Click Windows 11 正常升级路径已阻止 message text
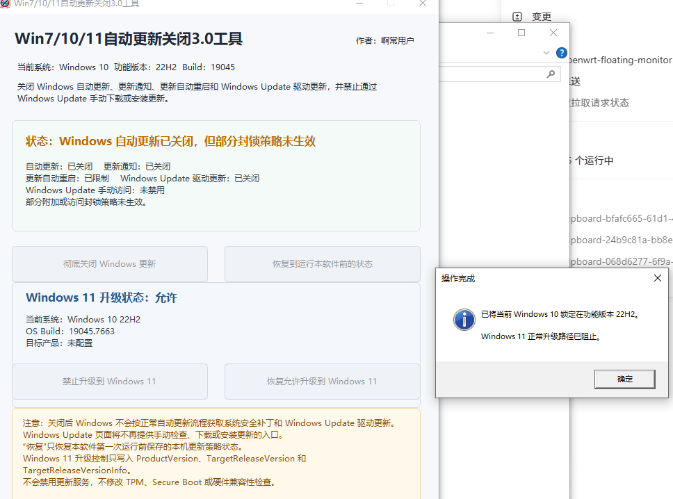The width and height of the screenshot is (673, 499). 541,336
